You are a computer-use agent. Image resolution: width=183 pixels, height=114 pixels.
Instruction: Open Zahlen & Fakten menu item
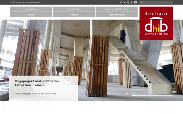coord(74,9)
